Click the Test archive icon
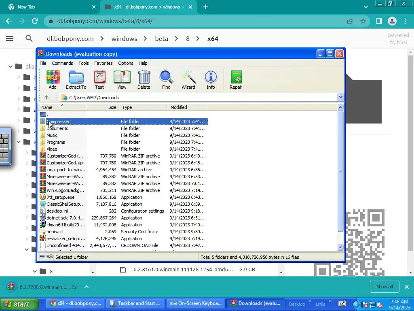The width and height of the screenshot is (414, 311). click(x=99, y=80)
